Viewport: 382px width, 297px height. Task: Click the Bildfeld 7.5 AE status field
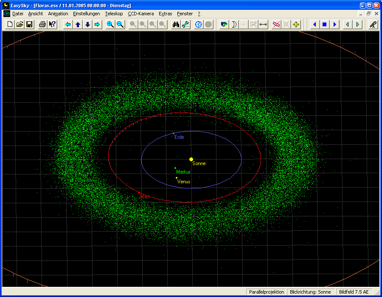354,292
